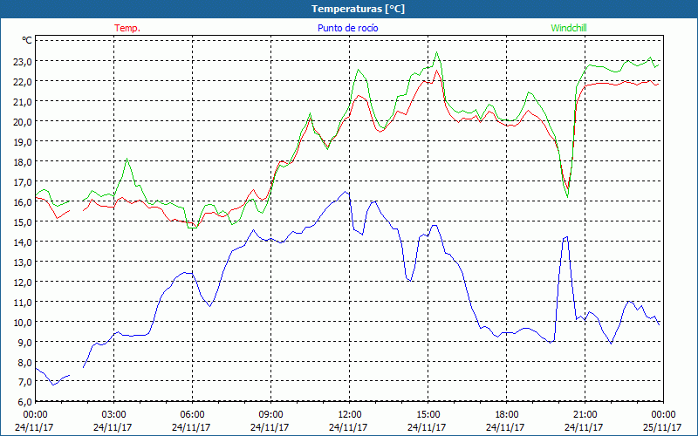The height and width of the screenshot is (436, 698).
Task: Click the 19,0 y-axis value
Action: point(23,141)
